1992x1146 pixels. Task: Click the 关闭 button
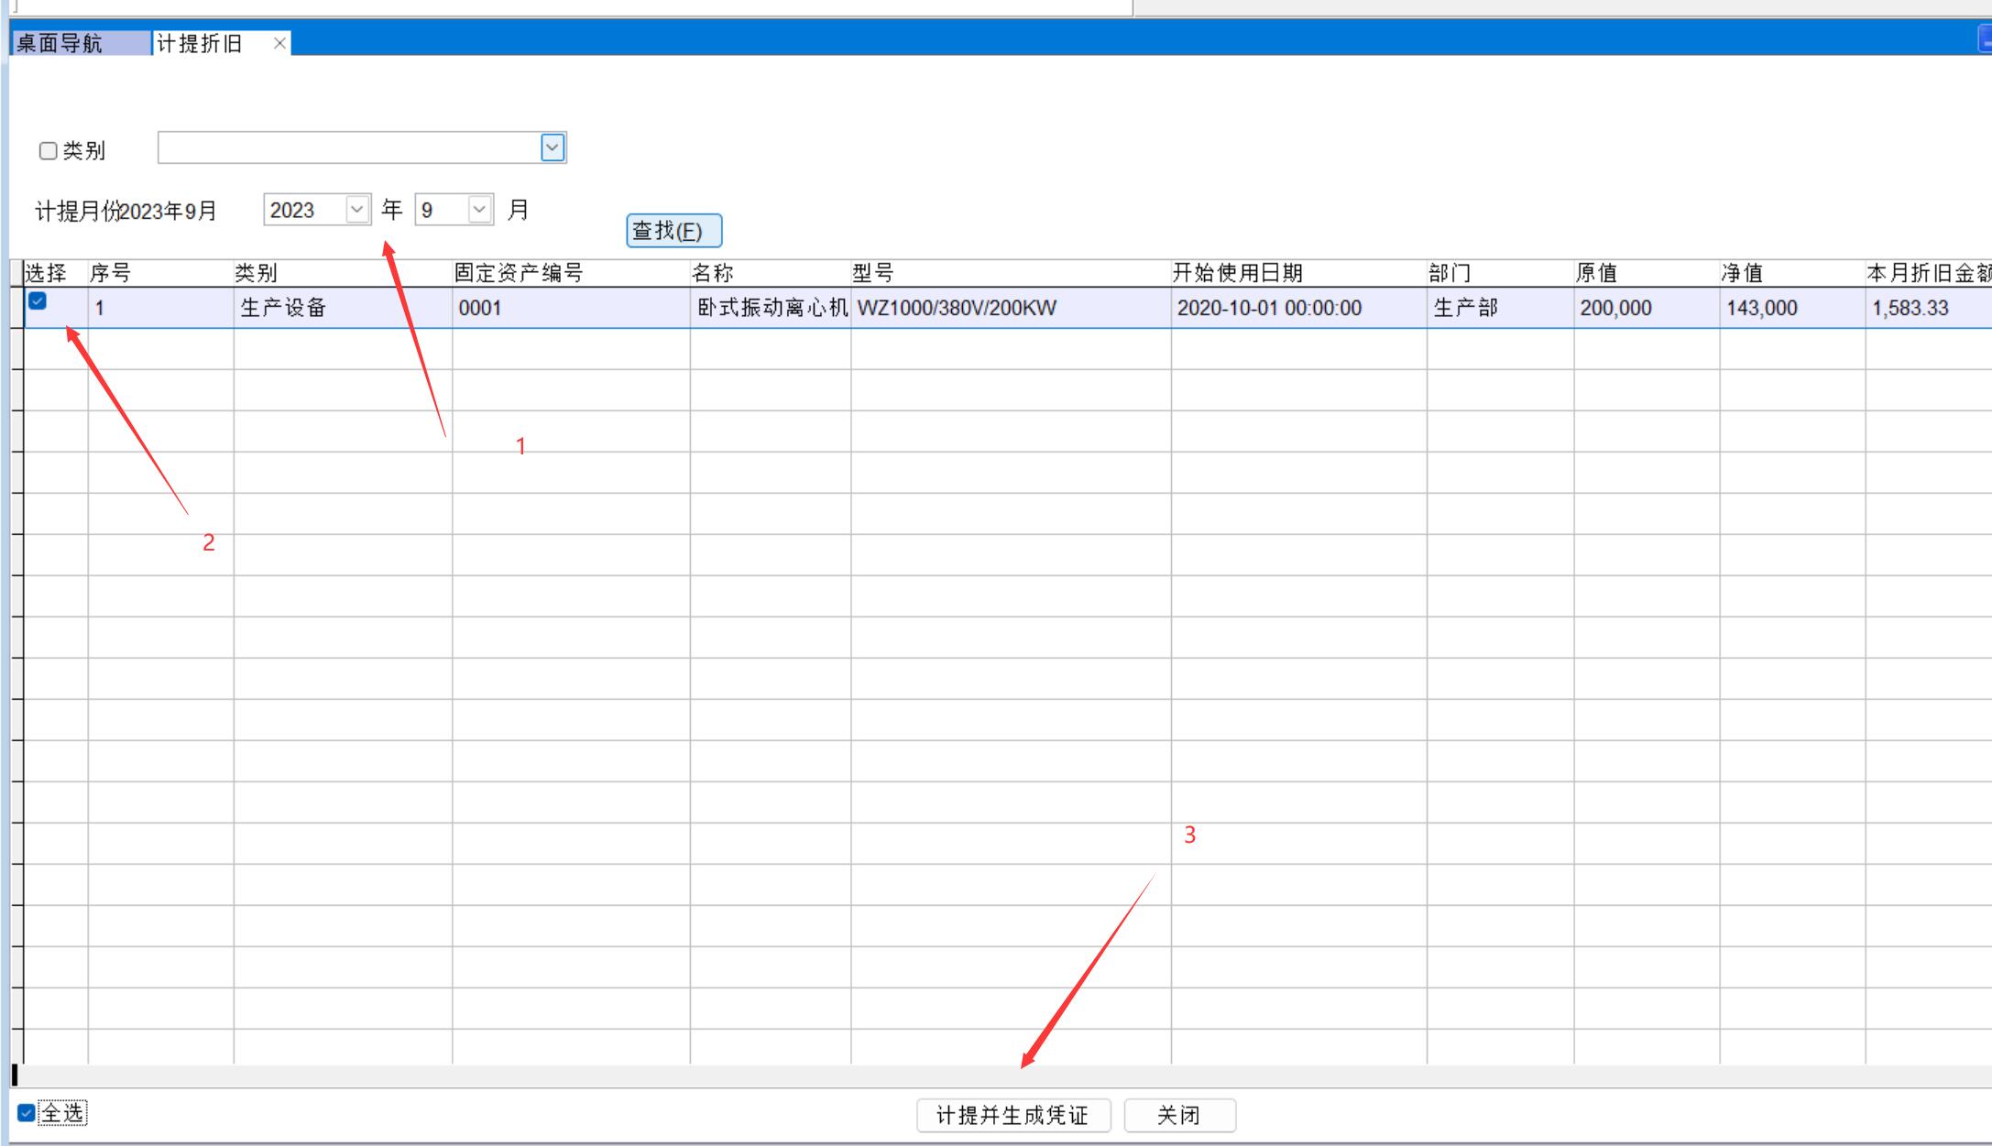point(1179,1115)
